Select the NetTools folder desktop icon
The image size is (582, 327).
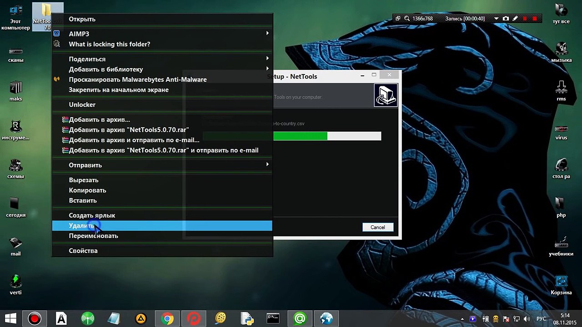47,16
